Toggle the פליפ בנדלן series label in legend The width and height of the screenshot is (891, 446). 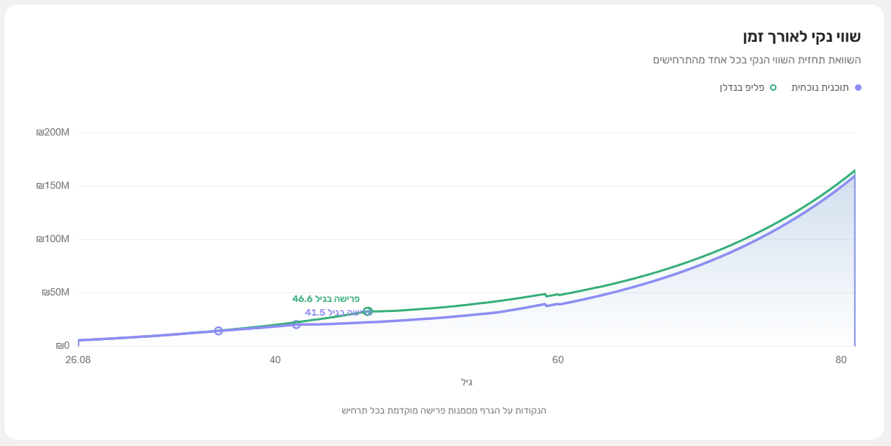point(742,88)
